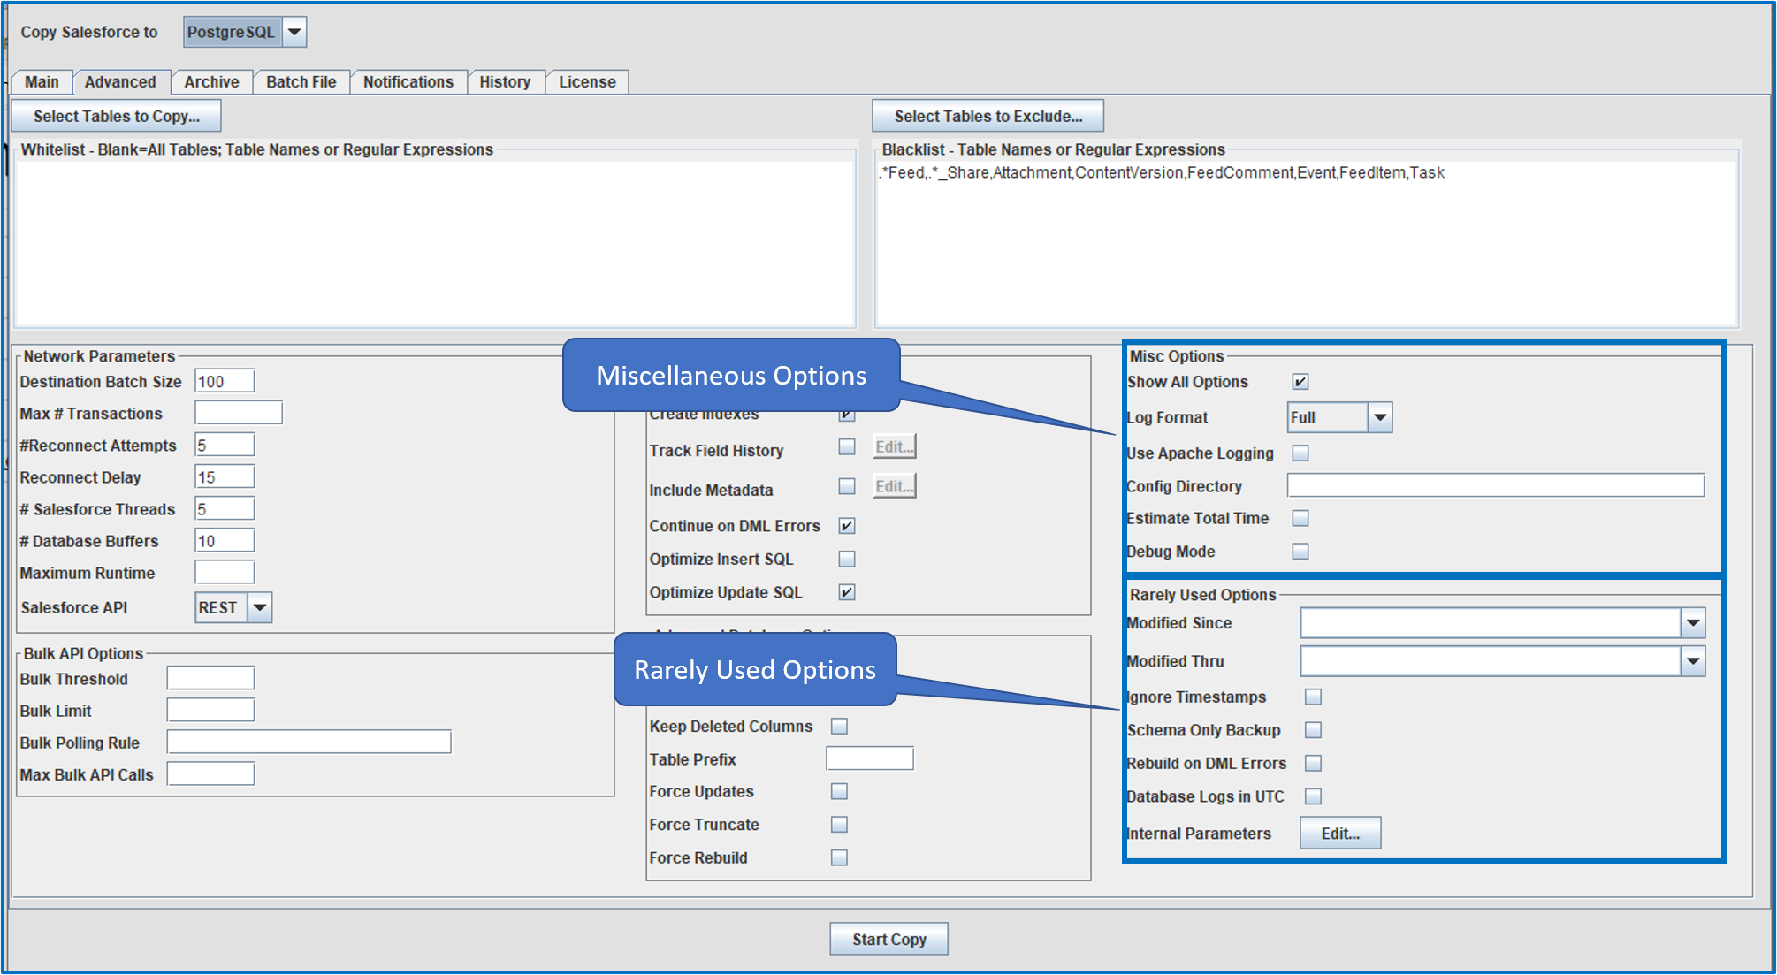The image size is (1777, 975).
Task: Enable Use Apache Logging checkbox
Action: [x=1300, y=453]
